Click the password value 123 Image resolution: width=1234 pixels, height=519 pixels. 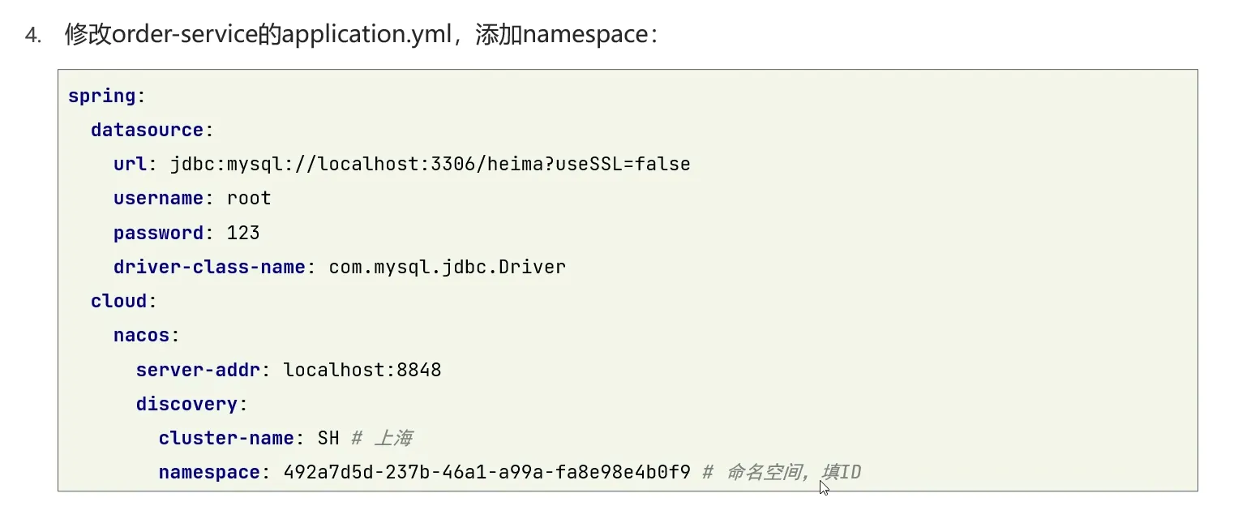click(x=243, y=233)
